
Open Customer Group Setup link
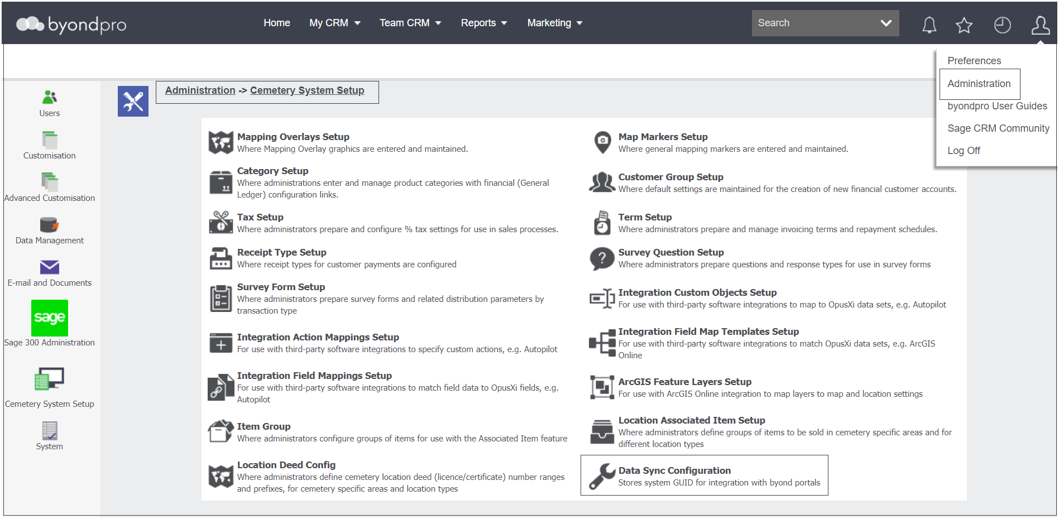671,177
